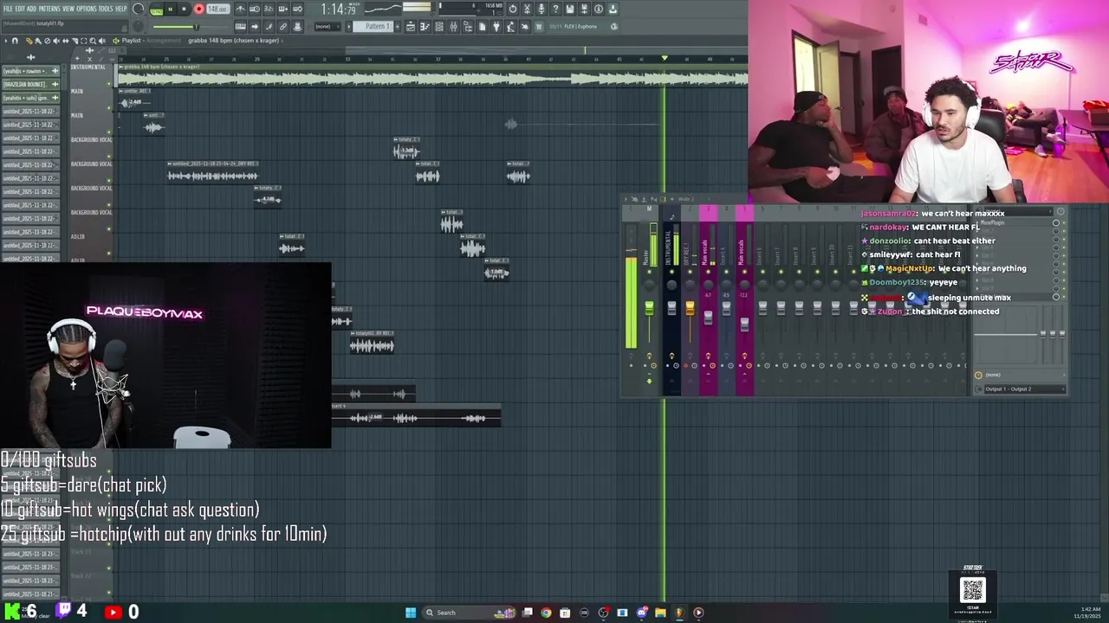Open the audio editor scissors icon
1109x623 pixels.
coord(527,9)
